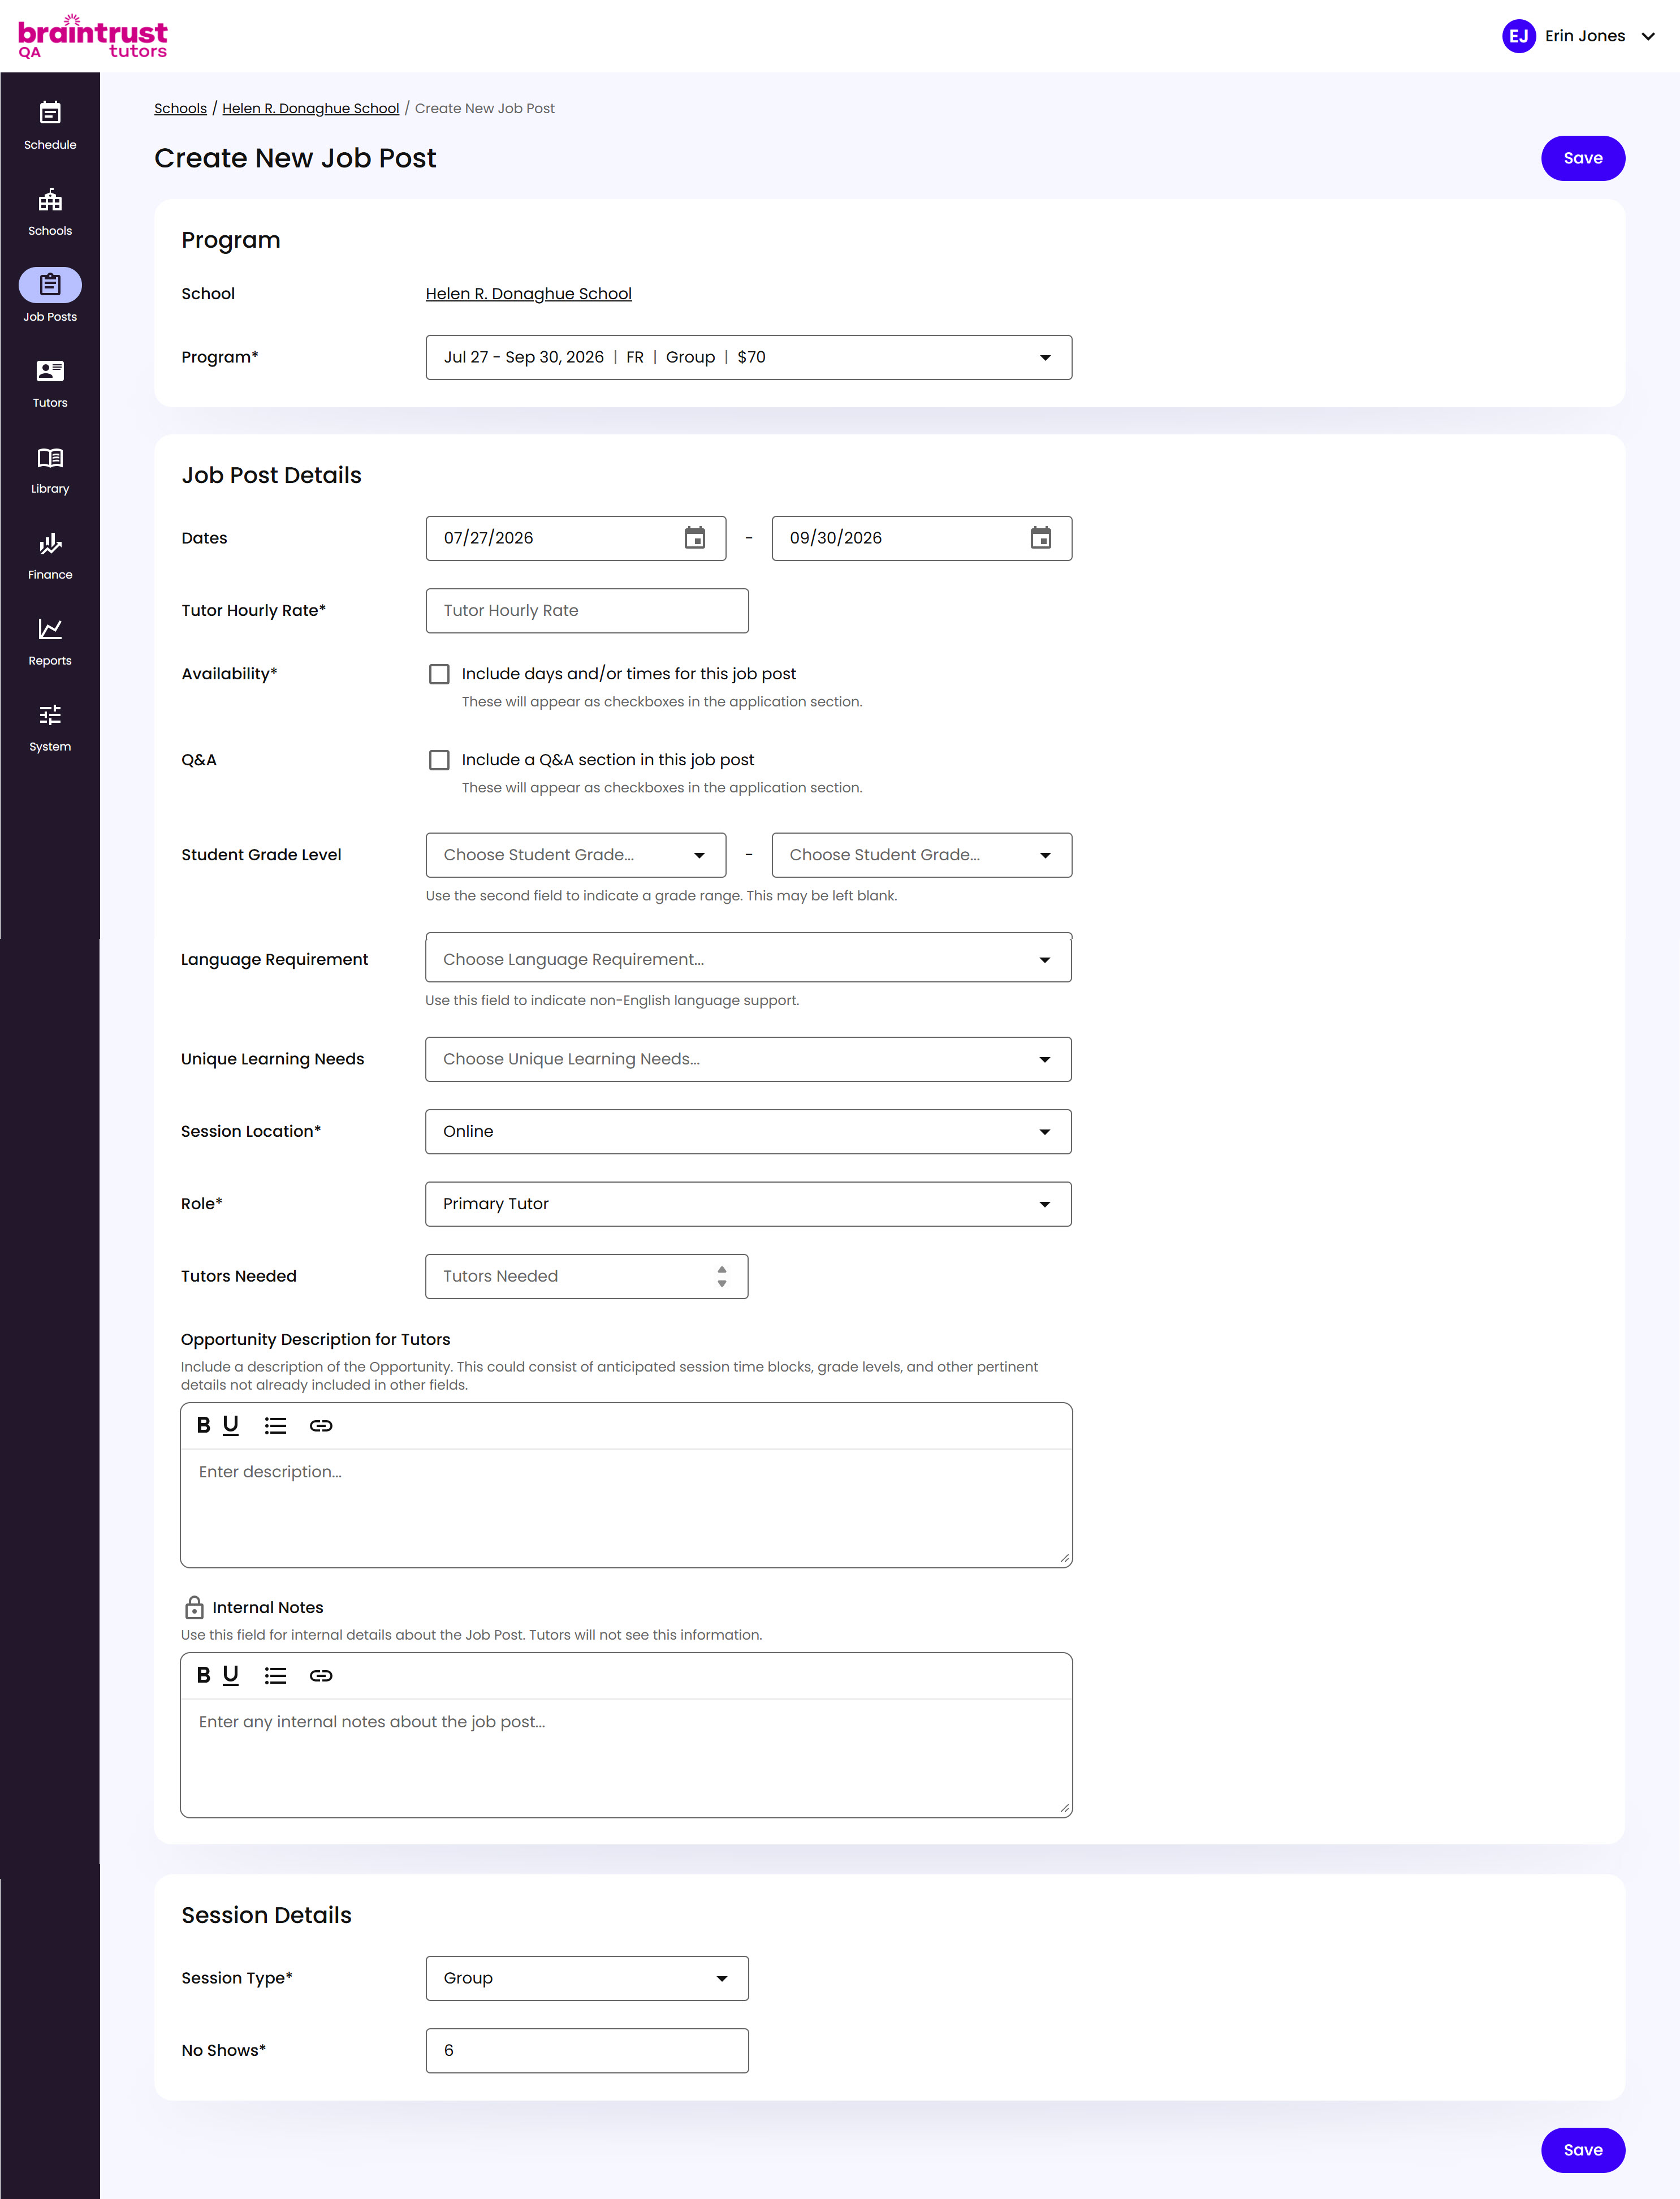
Task: Open the Finance sidebar section
Action: [x=50, y=555]
